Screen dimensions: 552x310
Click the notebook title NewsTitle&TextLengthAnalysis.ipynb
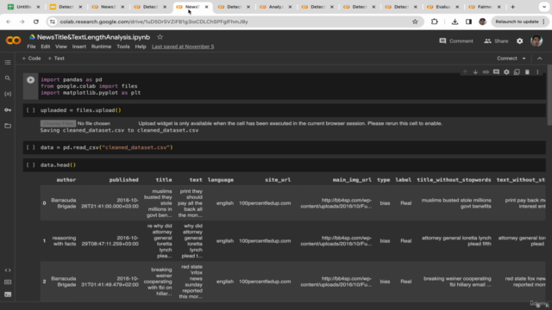[93, 37]
